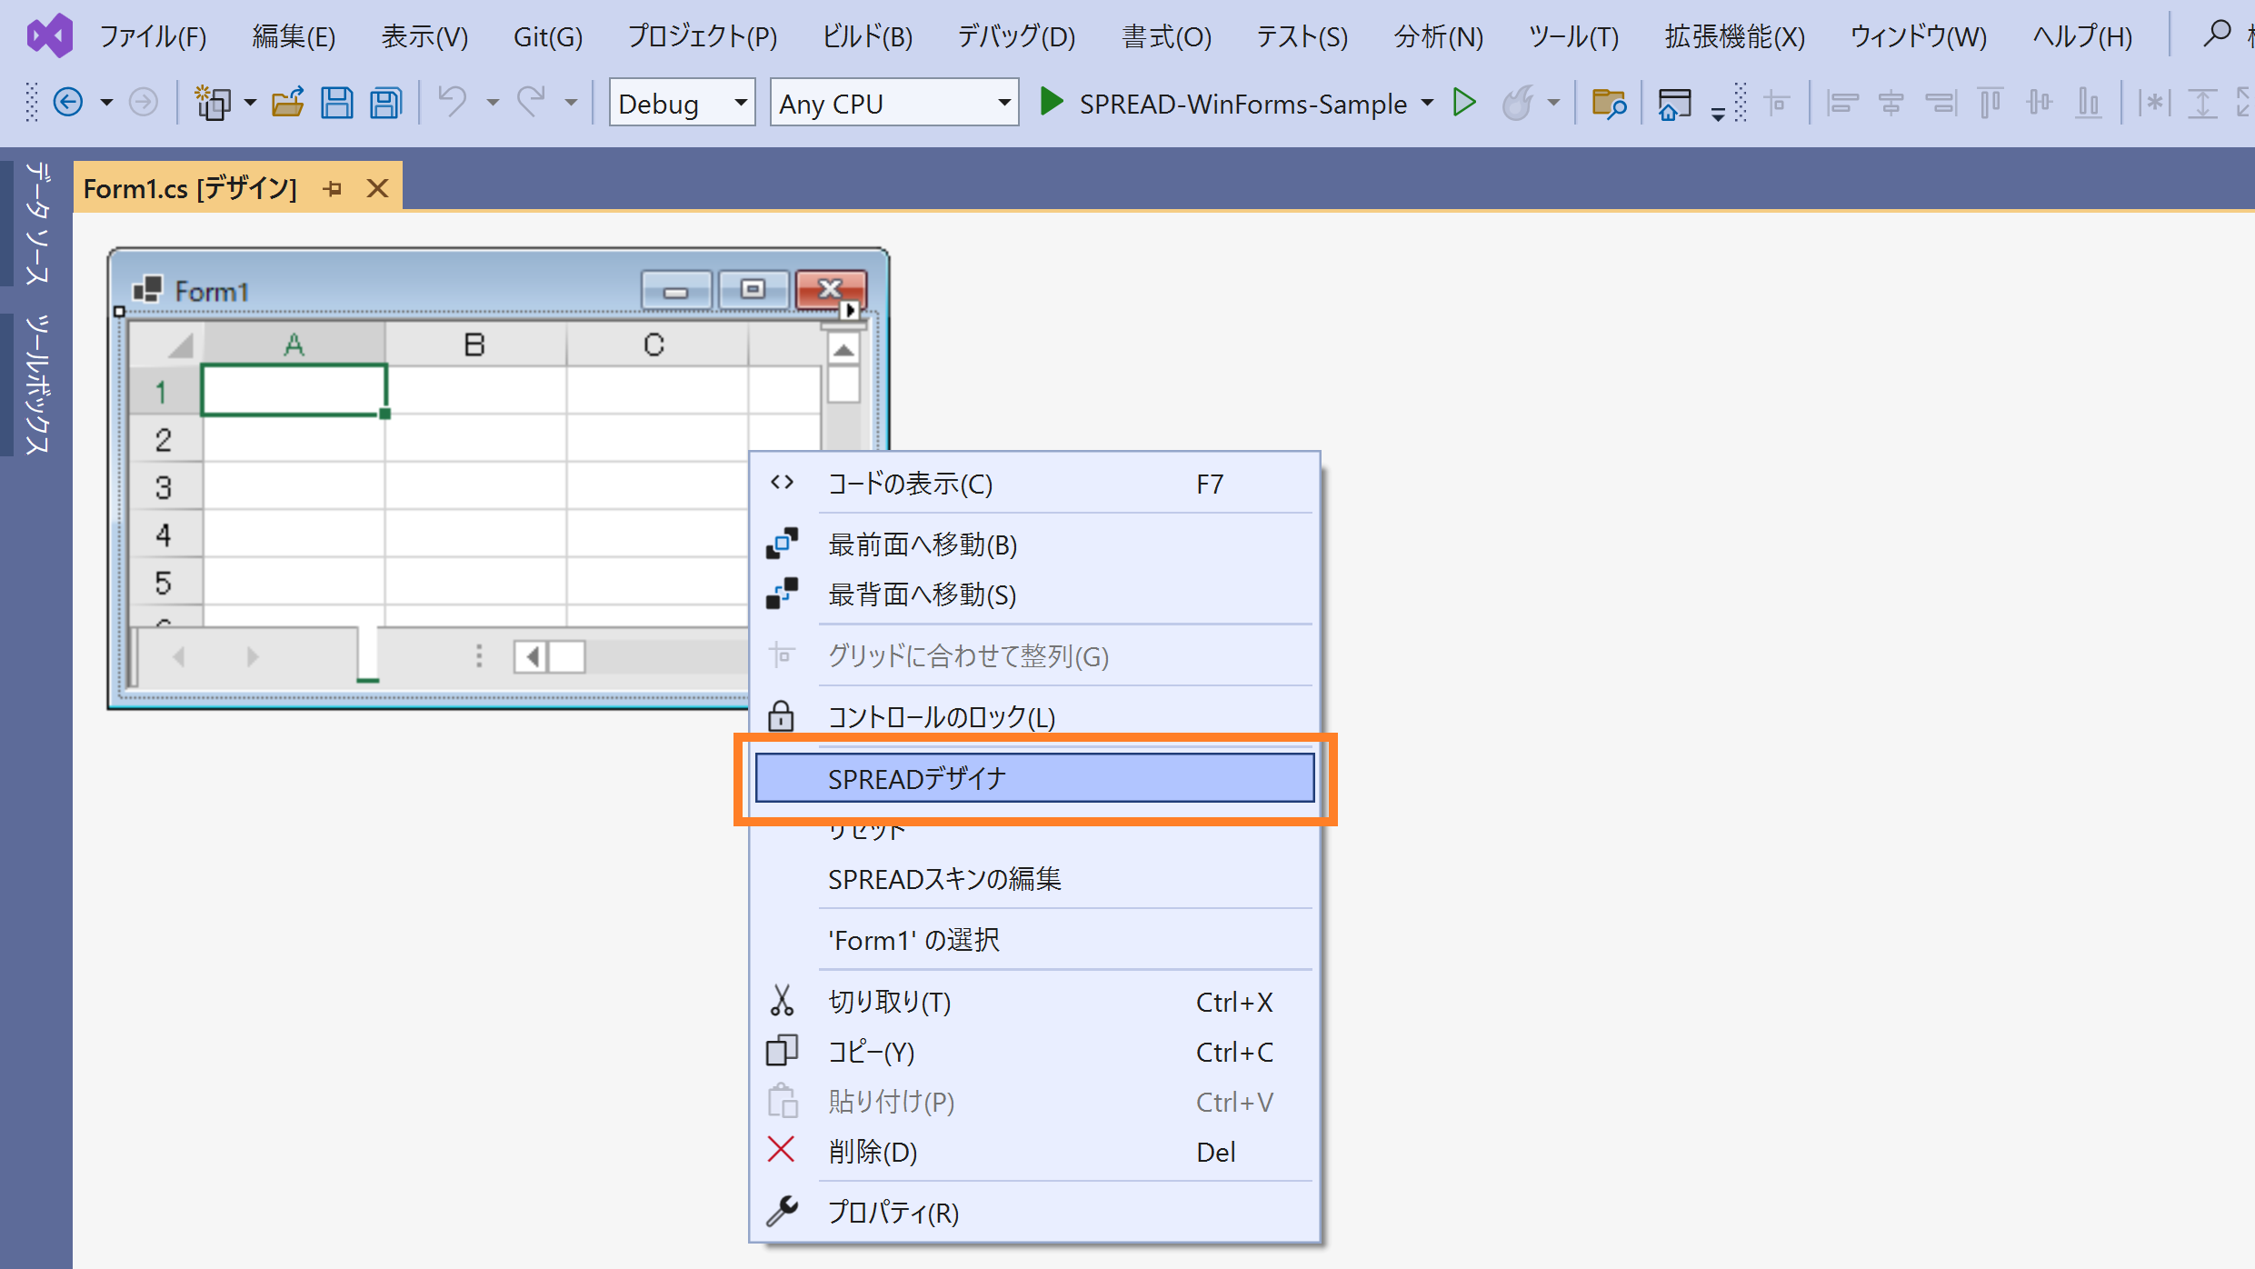The height and width of the screenshot is (1269, 2255).
Task: Open the toolbar overflow options arrow
Action: (1718, 114)
